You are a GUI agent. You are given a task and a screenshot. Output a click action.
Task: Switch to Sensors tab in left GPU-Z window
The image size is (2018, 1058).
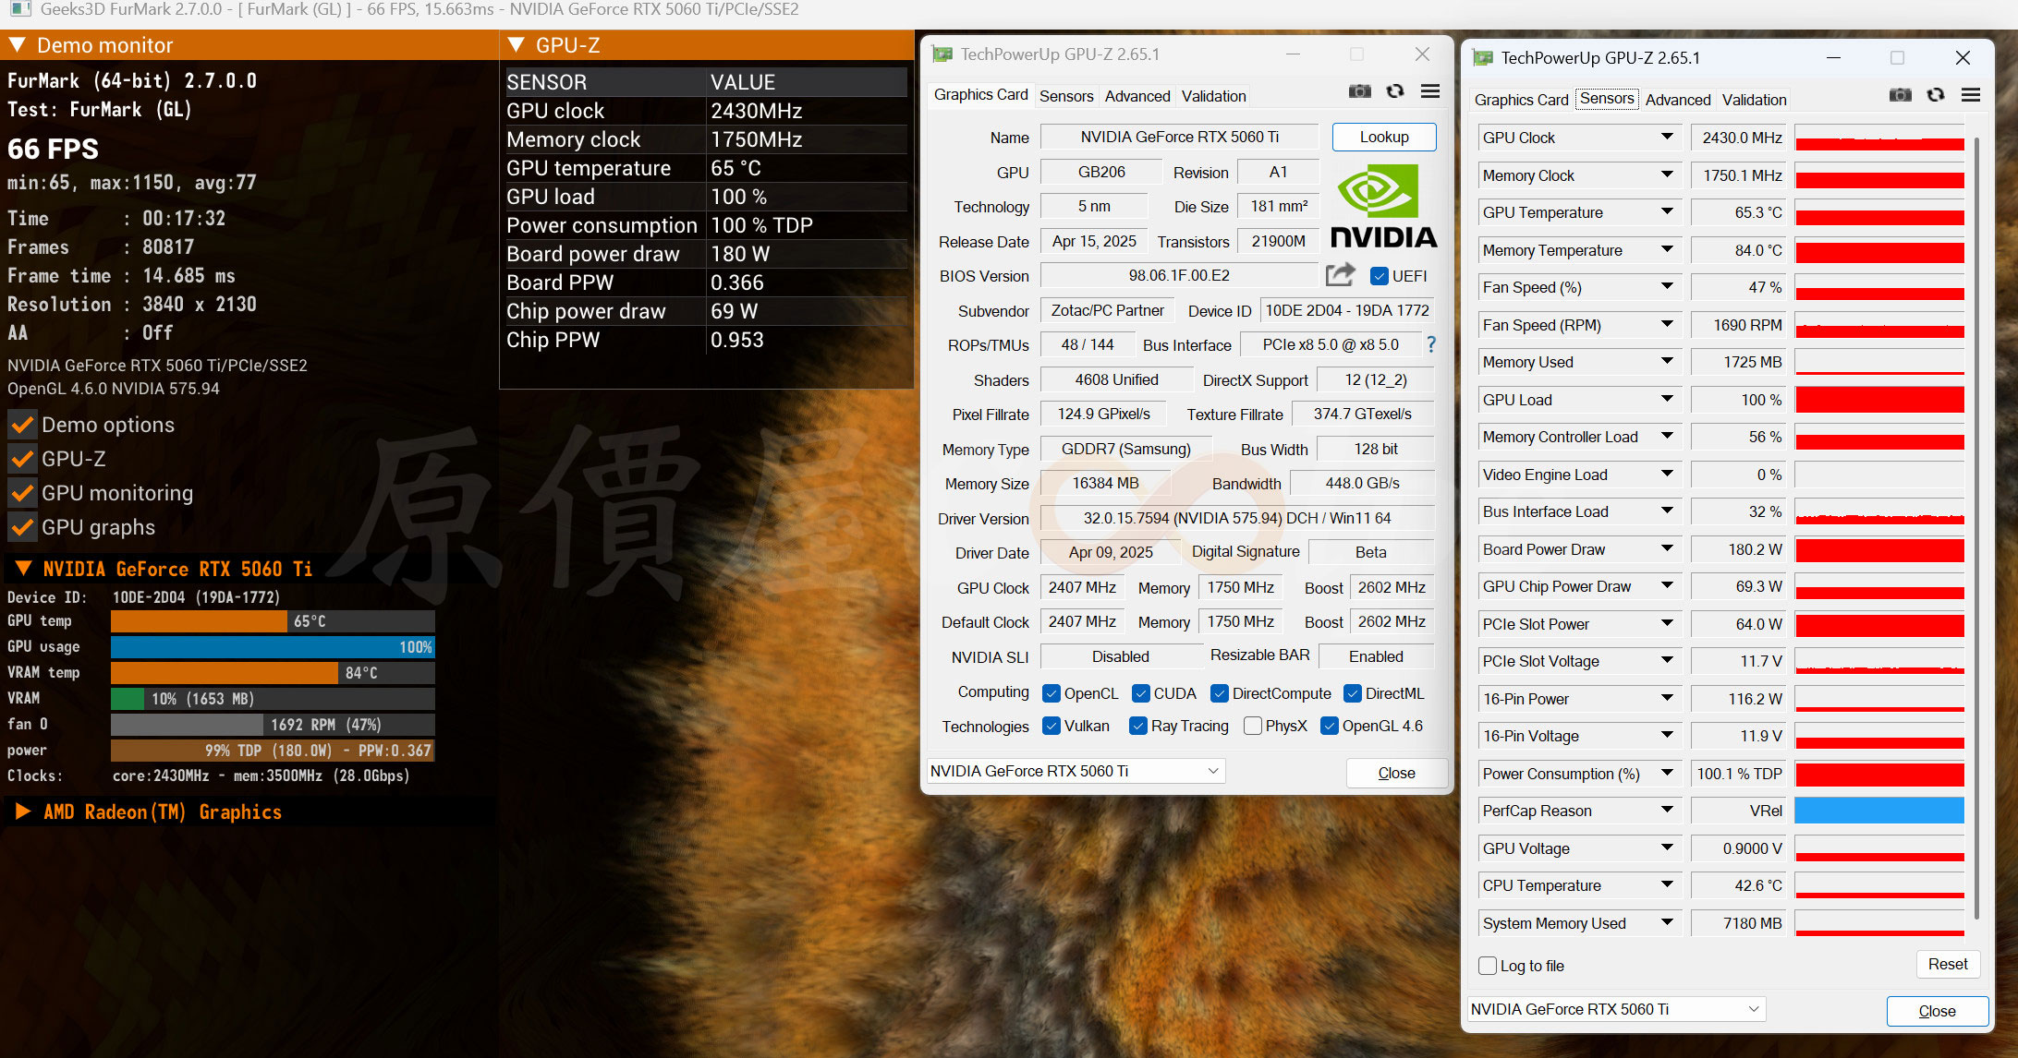1066,96
